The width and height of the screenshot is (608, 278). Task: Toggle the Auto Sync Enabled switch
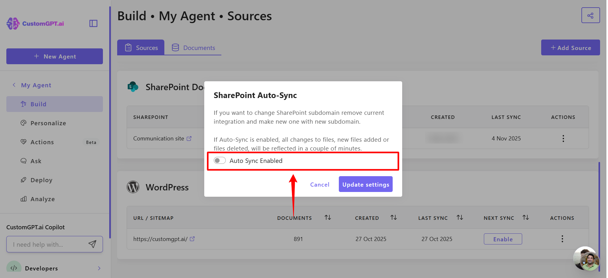[220, 160]
